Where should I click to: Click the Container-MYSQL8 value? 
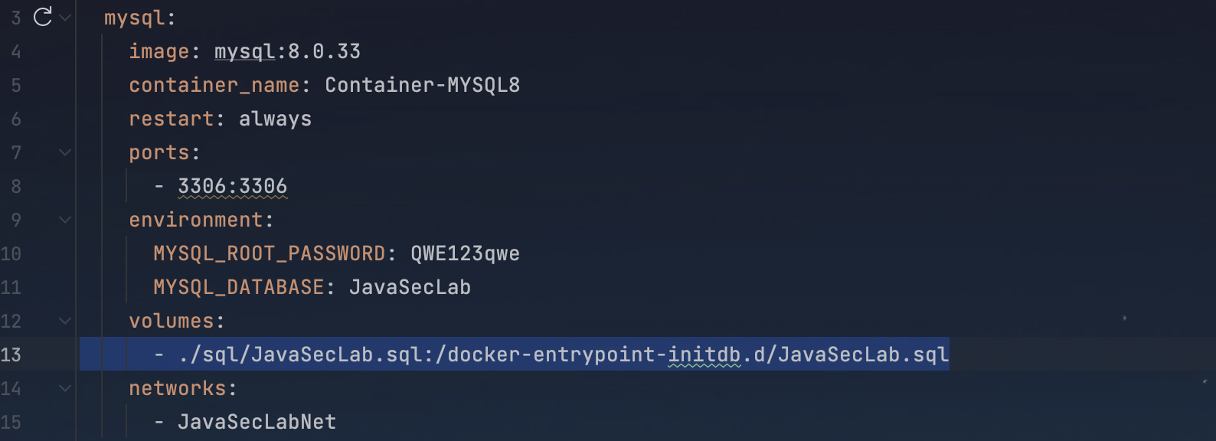click(423, 85)
